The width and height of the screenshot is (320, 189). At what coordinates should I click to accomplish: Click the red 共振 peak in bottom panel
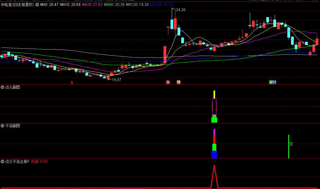coord(214,176)
